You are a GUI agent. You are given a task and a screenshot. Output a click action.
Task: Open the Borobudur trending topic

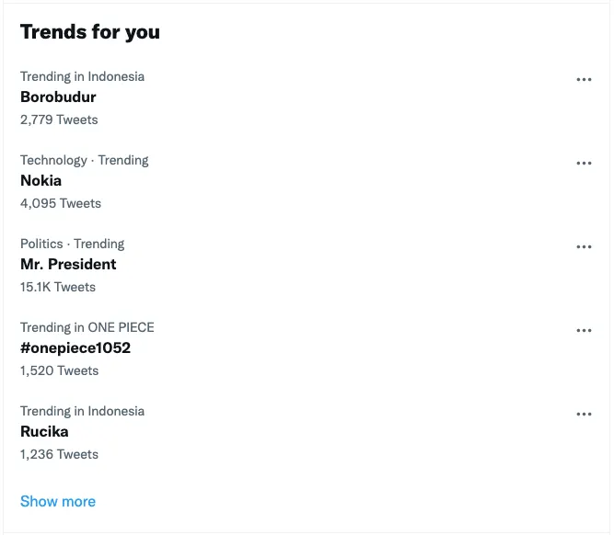pos(58,97)
